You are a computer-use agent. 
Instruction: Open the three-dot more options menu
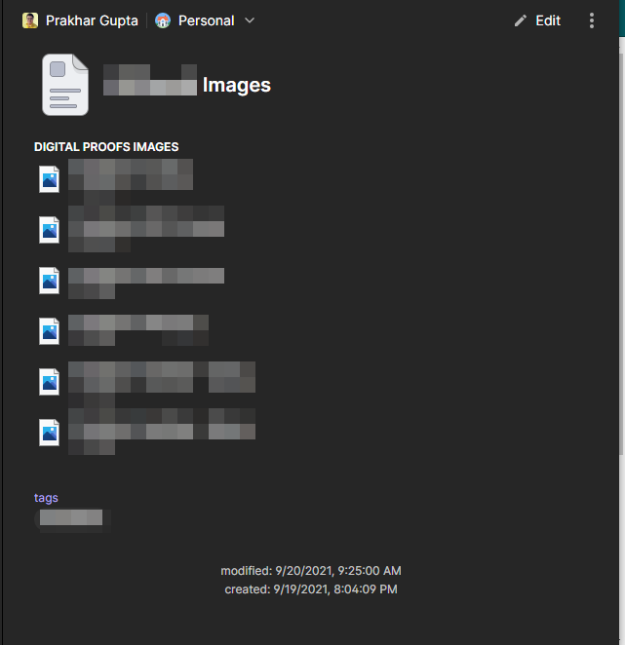point(592,20)
